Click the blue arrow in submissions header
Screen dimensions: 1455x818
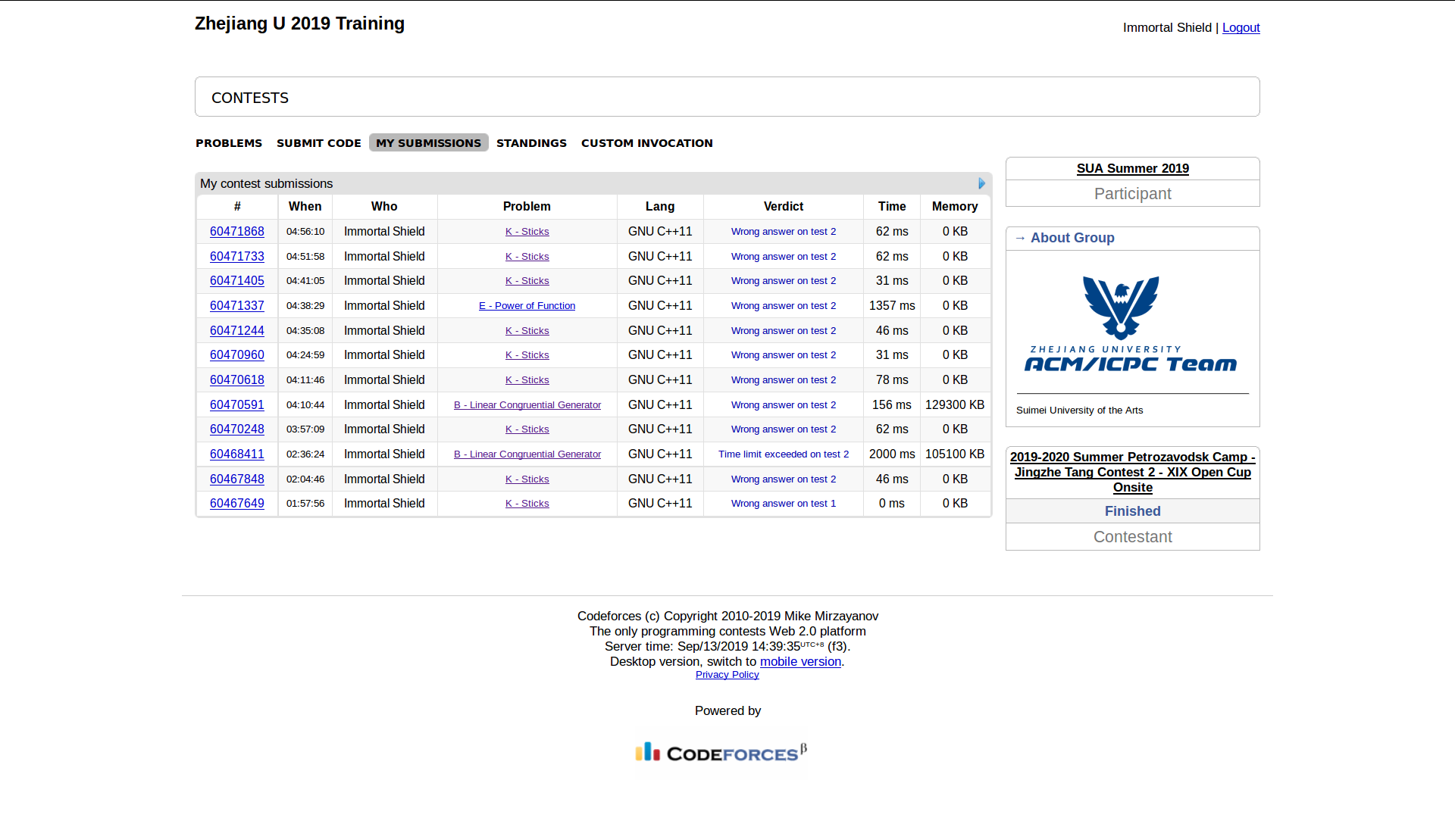(x=981, y=183)
